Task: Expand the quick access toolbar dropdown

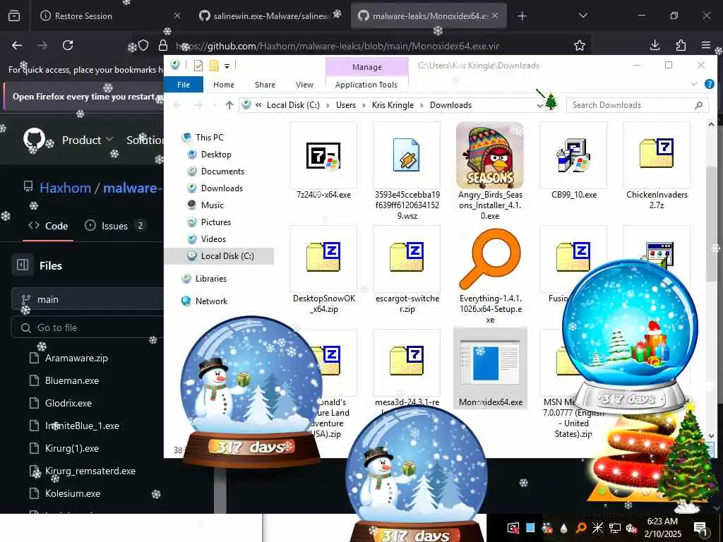Action: tap(227, 66)
